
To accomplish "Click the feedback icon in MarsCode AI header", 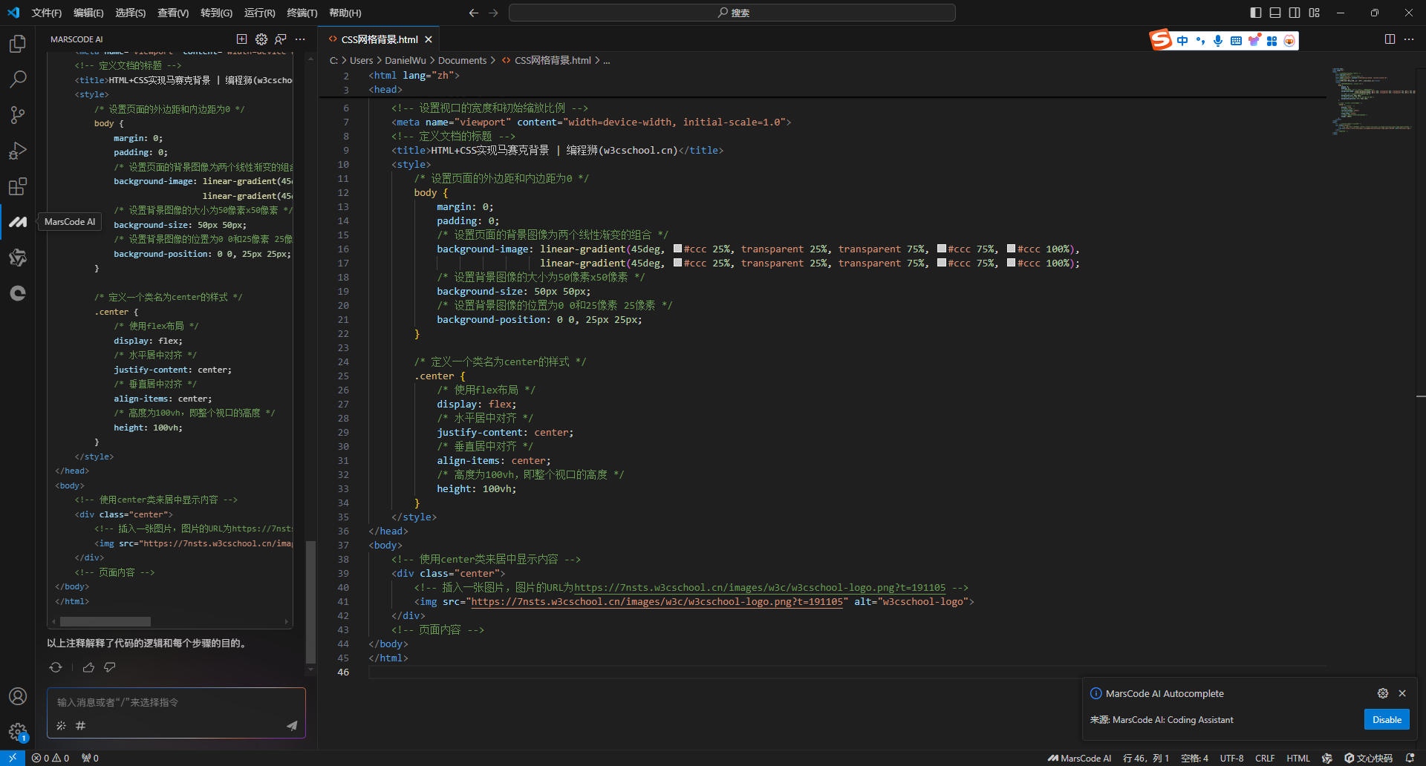I will click(281, 39).
